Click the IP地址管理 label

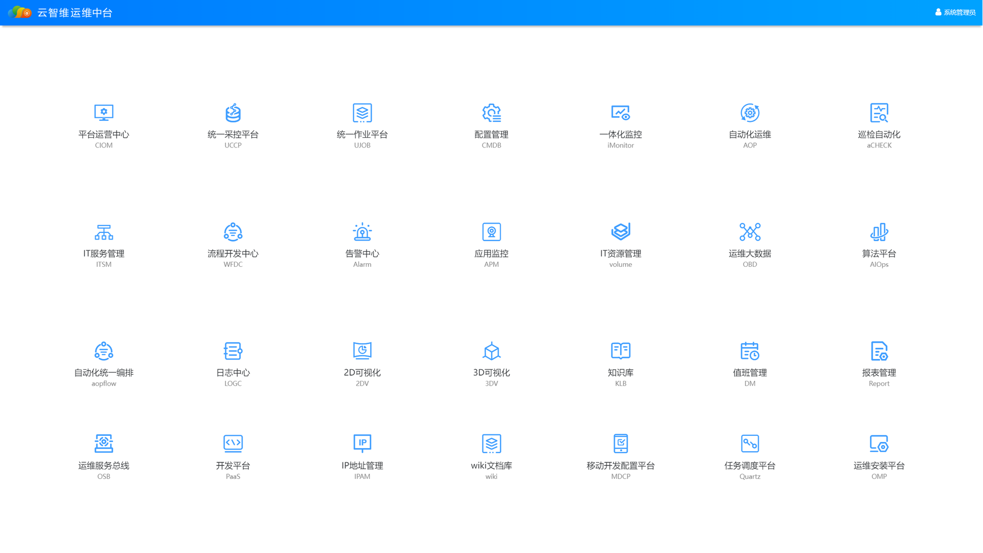click(x=362, y=465)
